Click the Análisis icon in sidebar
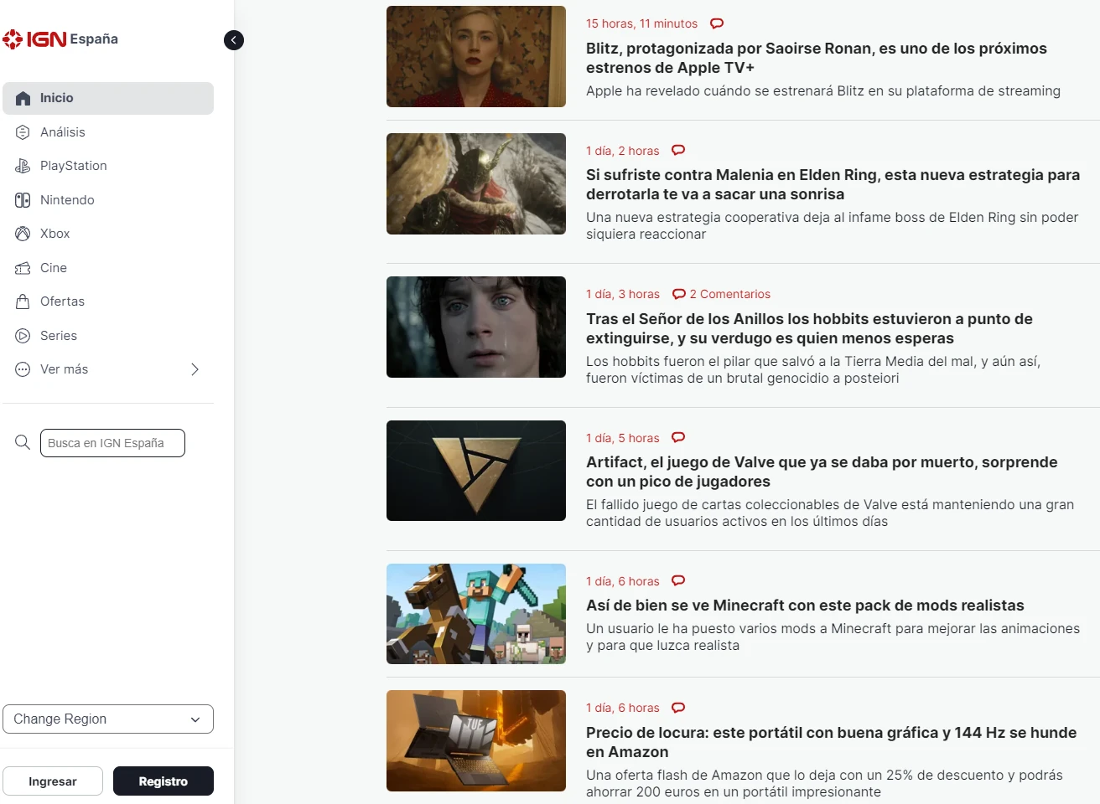Viewport: 1100px width, 804px height. [x=23, y=132]
